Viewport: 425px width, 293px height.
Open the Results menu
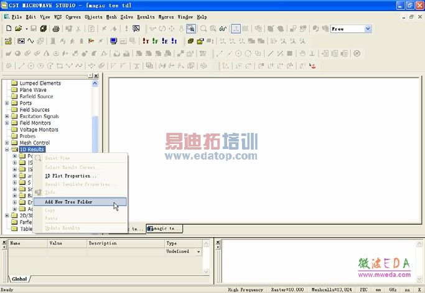pos(146,17)
